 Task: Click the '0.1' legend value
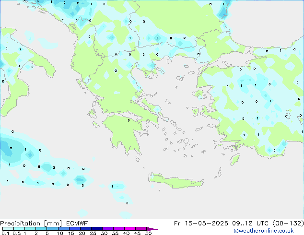[5, 233]
